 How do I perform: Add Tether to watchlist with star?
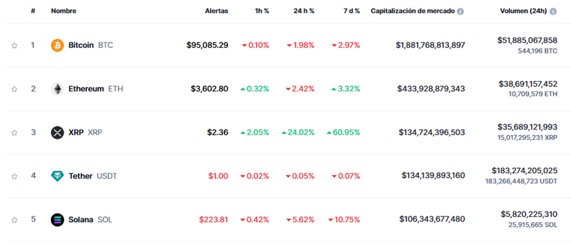14,176
